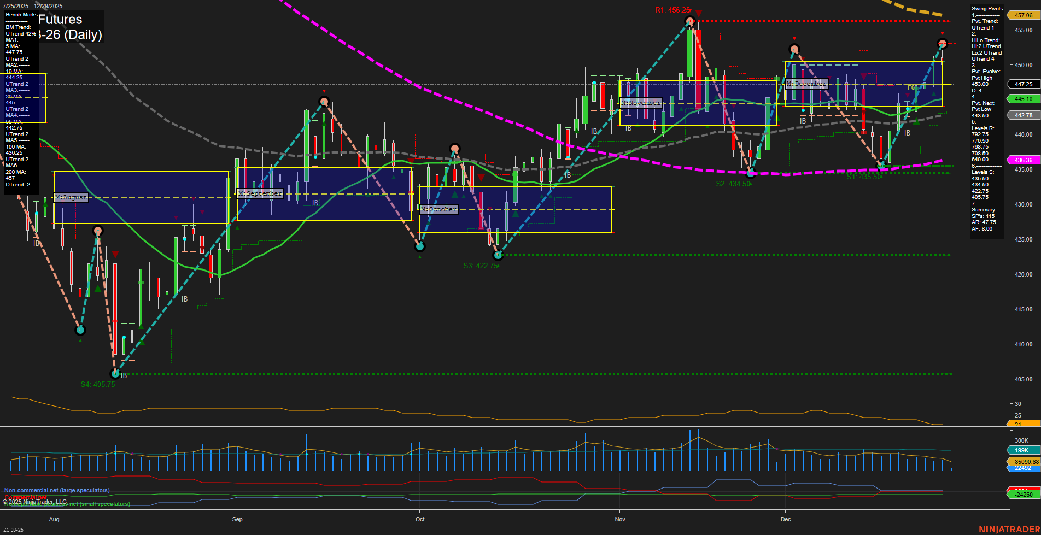Toggle the Commercial net legend line

pyautogui.click(x=26, y=498)
